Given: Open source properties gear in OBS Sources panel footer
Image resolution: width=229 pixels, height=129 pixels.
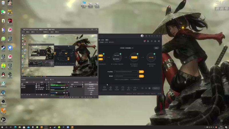Looking at the screenshot, I should 41,95.
